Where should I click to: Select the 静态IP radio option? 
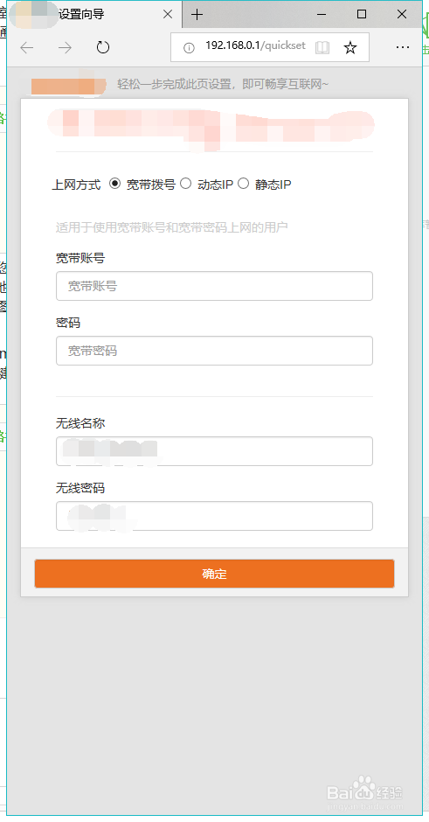[x=243, y=184]
